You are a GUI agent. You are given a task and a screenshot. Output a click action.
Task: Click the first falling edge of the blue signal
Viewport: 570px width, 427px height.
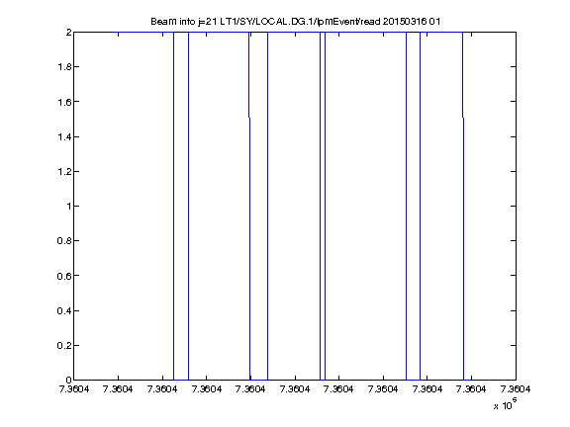click(174, 206)
